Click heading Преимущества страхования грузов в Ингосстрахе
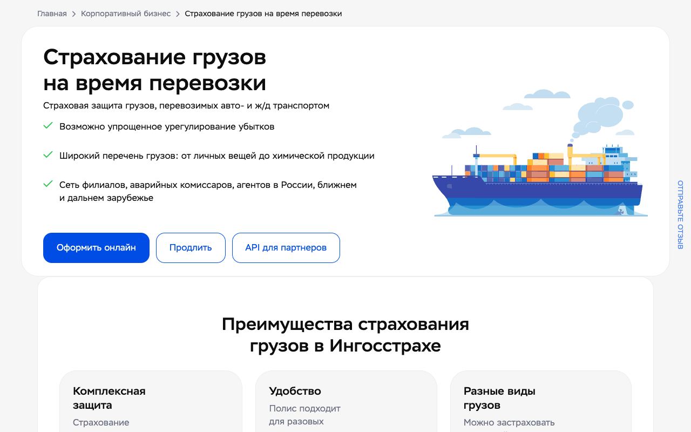The image size is (691, 432). [345, 335]
